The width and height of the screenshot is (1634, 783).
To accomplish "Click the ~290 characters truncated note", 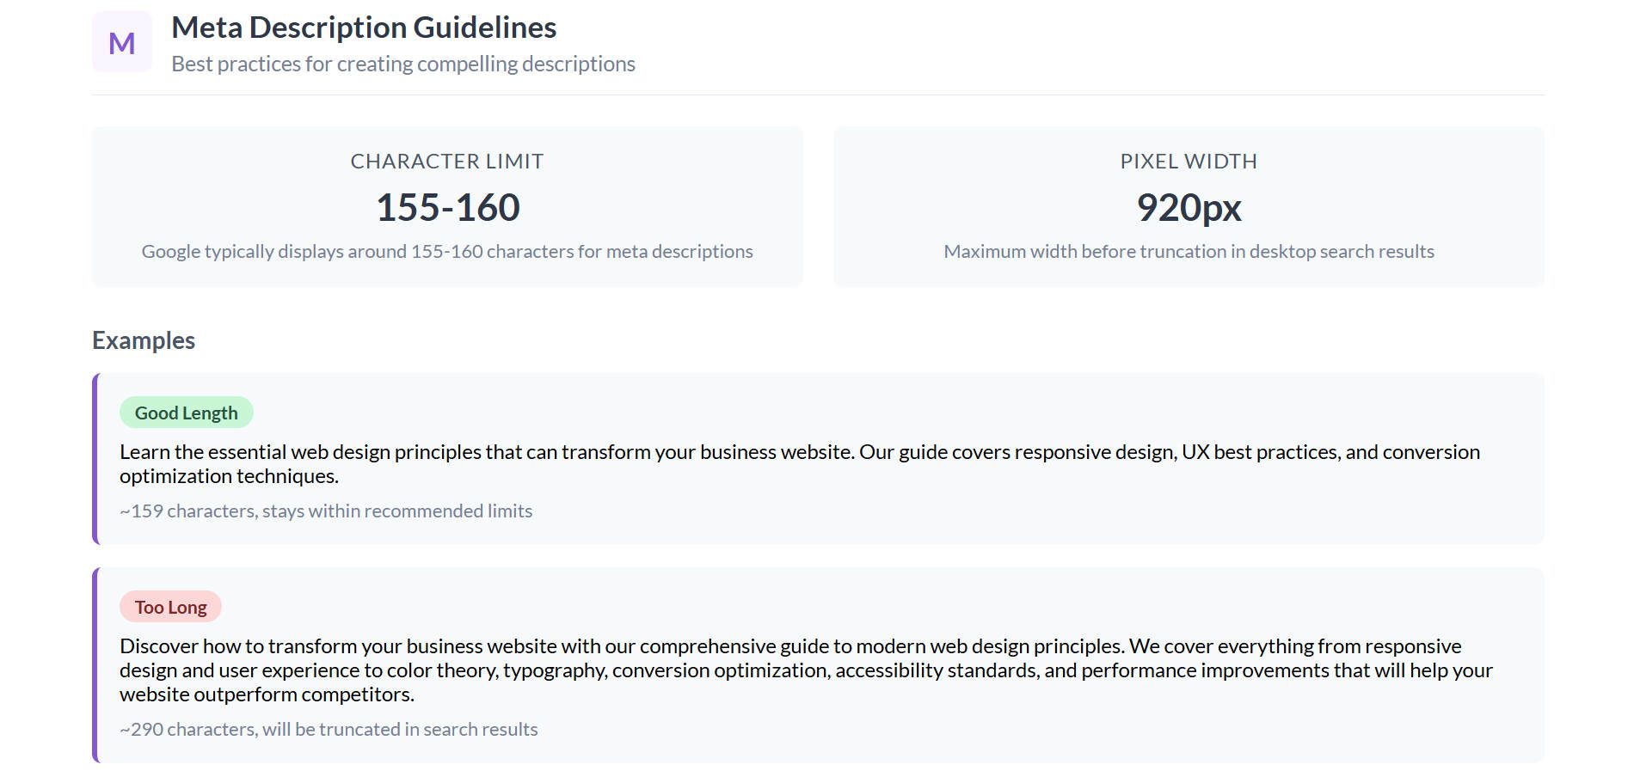I will coord(329,730).
